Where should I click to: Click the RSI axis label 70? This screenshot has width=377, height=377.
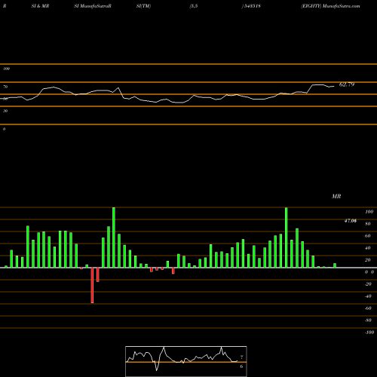(5, 87)
